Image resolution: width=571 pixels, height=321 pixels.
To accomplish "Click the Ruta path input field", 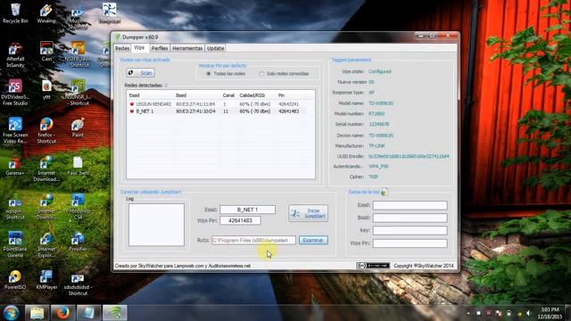I will tap(253, 240).
